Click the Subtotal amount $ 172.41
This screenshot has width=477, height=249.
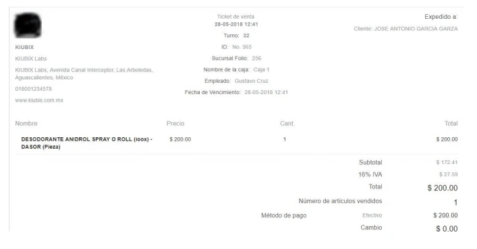447,162
